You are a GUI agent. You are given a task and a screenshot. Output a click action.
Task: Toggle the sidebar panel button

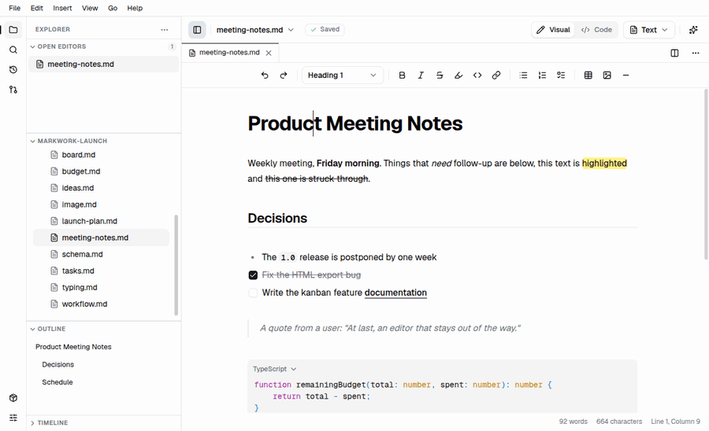197,30
